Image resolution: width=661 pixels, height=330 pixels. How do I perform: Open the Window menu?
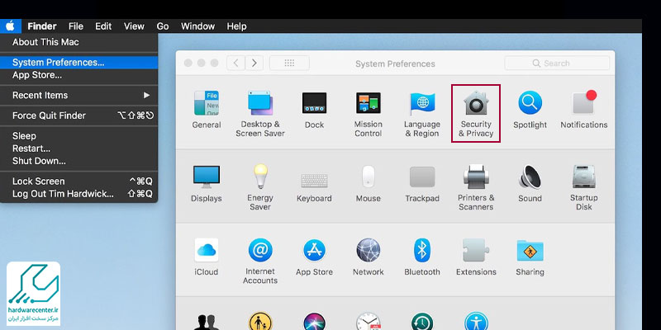click(197, 26)
